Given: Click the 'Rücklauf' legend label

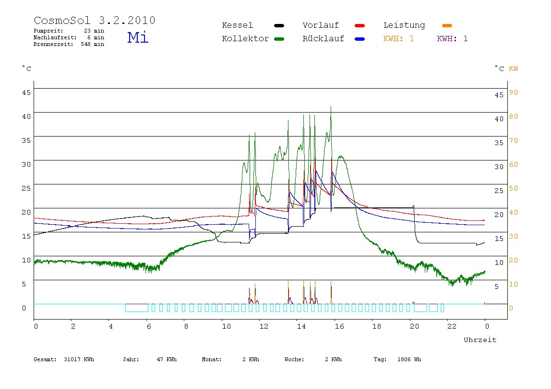Looking at the screenshot, I should (x=323, y=39).
